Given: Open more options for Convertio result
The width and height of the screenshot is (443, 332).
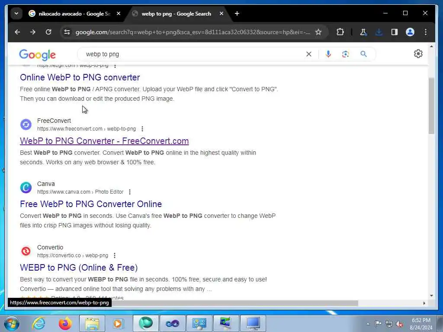Looking at the screenshot, I should coord(114,255).
